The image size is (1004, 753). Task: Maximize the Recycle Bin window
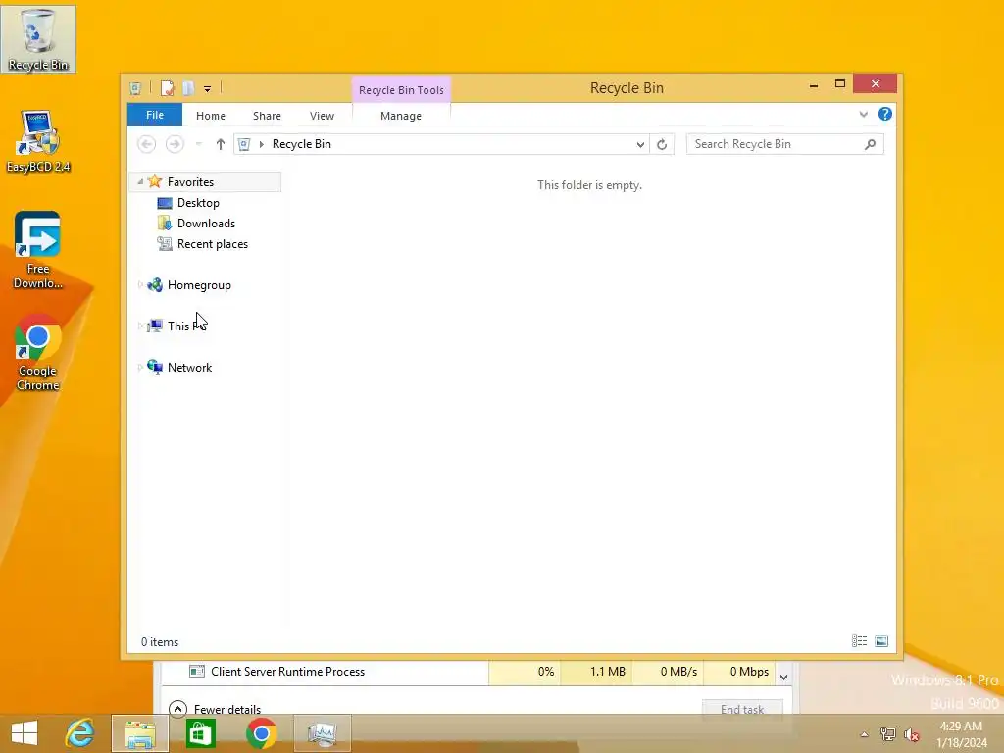click(840, 84)
